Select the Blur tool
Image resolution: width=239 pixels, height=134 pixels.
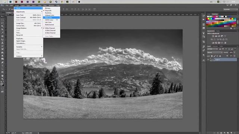click(2, 55)
